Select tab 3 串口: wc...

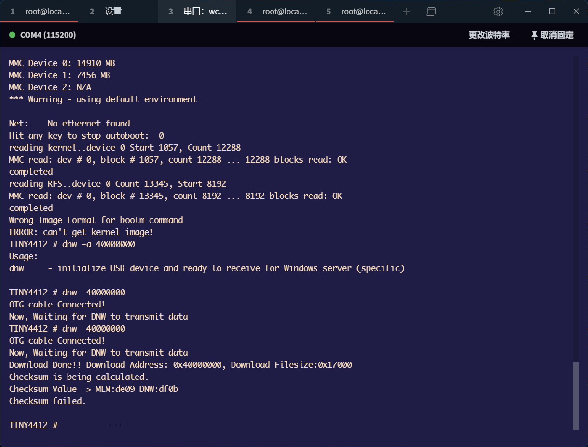coord(197,12)
